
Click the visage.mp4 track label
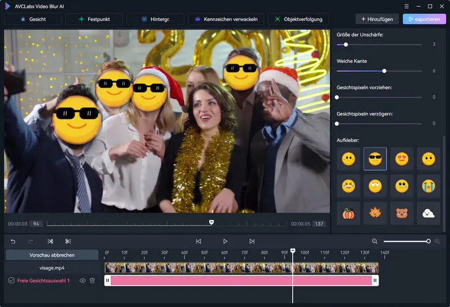52,268
